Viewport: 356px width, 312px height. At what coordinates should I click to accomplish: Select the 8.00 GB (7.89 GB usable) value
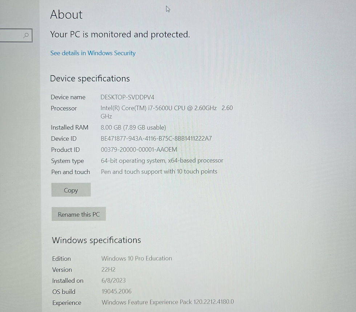coord(133,127)
